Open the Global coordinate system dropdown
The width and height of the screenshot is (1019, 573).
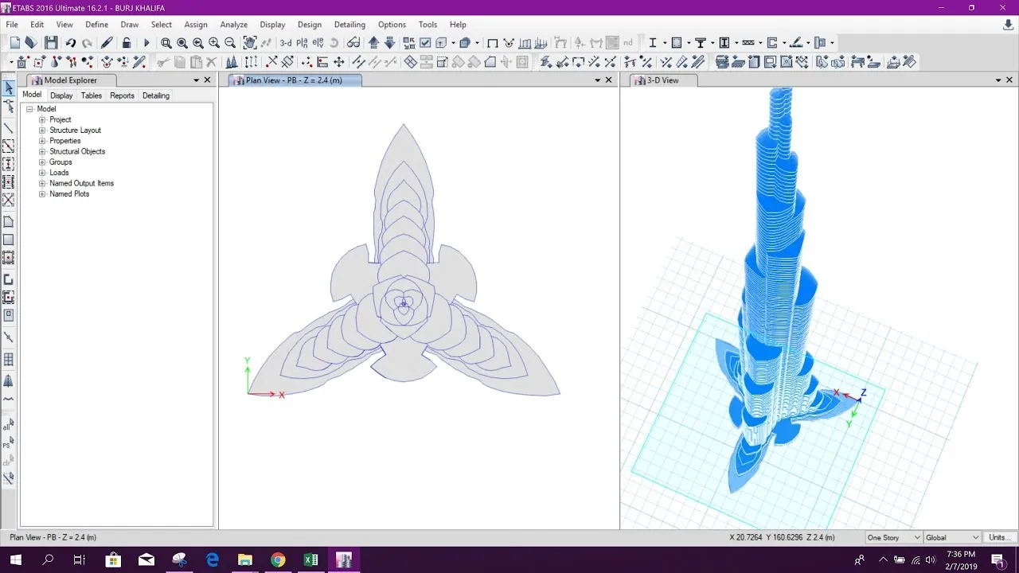952,538
